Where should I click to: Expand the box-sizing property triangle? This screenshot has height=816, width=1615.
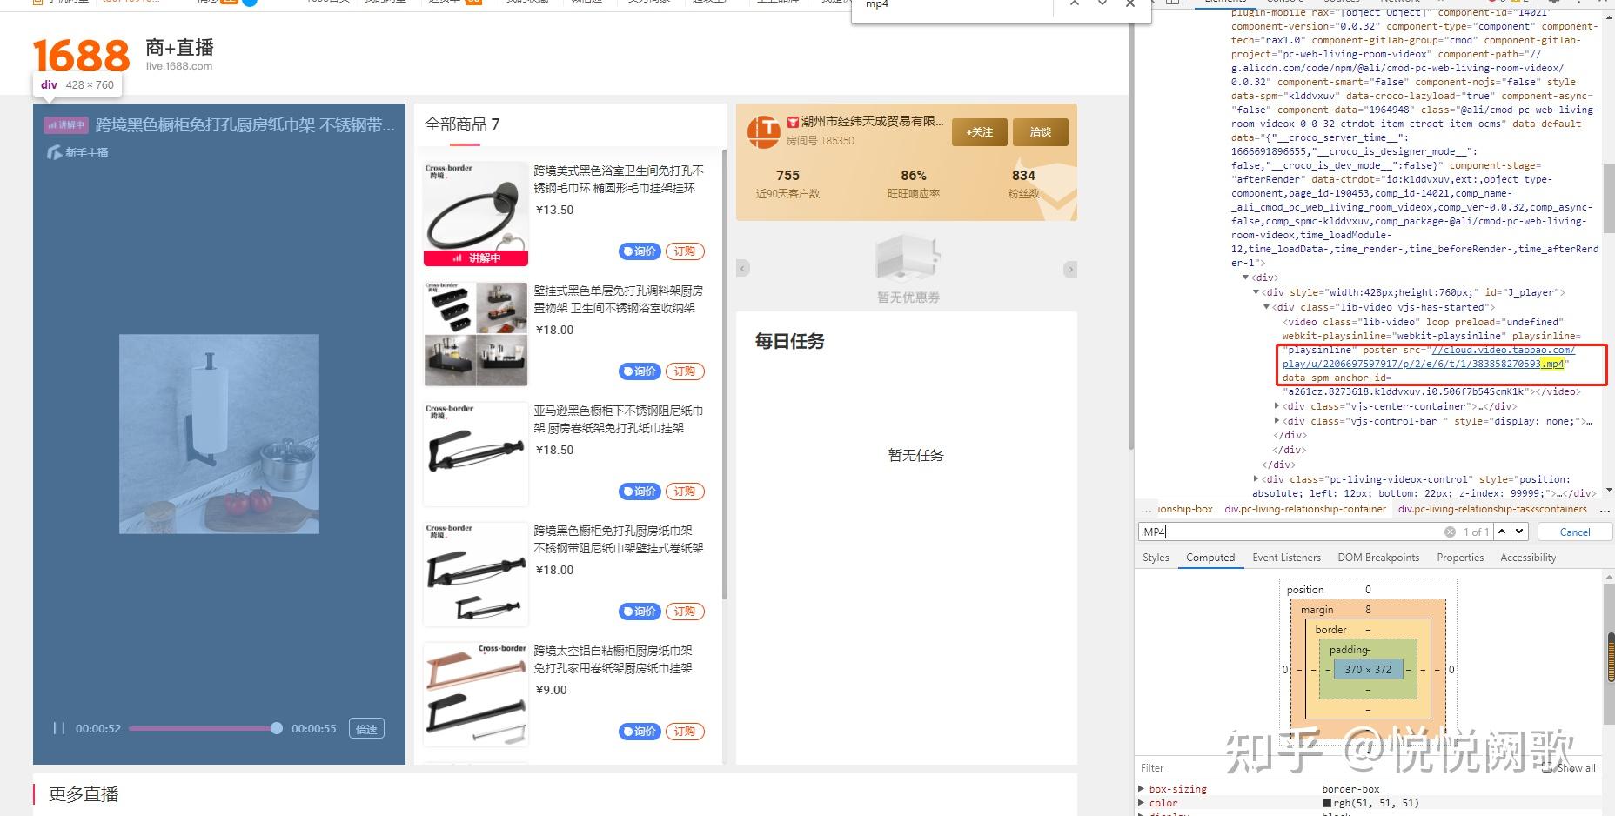1141,788
